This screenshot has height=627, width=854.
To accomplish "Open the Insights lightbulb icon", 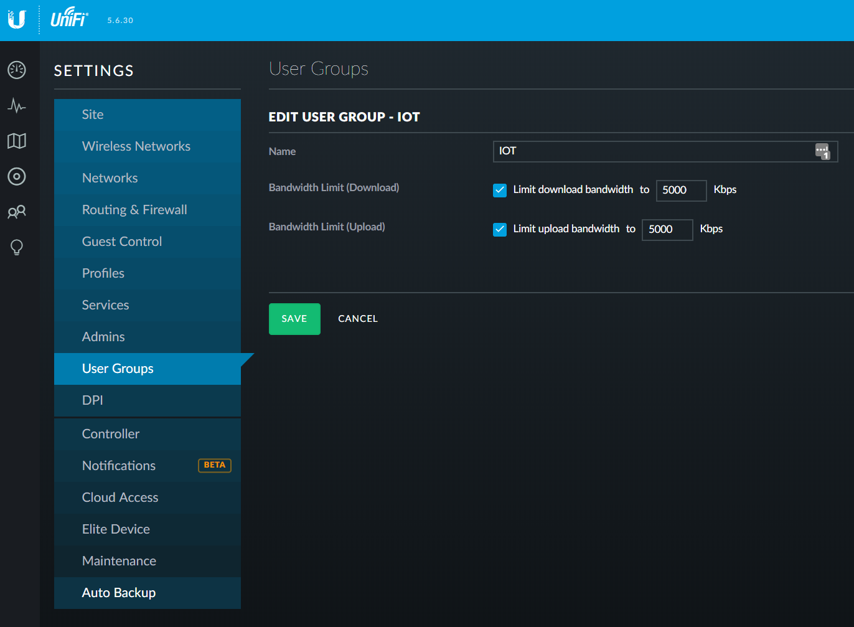I will coord(17,247).
